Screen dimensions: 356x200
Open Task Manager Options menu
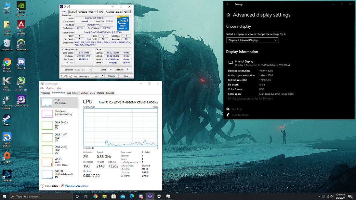pyautogui.click(x=50, y=88)
